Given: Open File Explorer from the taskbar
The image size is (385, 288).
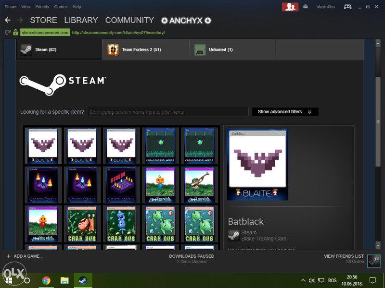Looking at the screenshot, I should [x=64, y=280].
